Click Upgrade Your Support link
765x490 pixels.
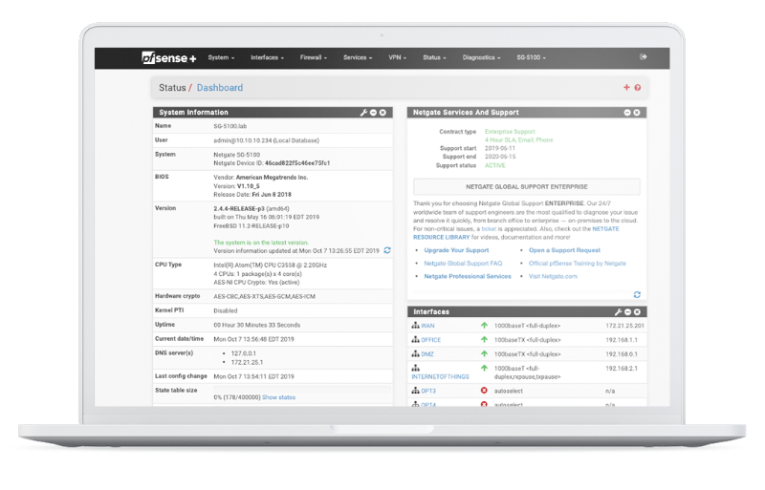coord(456,250)
